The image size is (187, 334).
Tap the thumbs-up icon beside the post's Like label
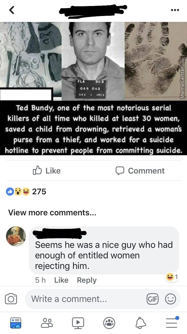[x=37, y=171]
